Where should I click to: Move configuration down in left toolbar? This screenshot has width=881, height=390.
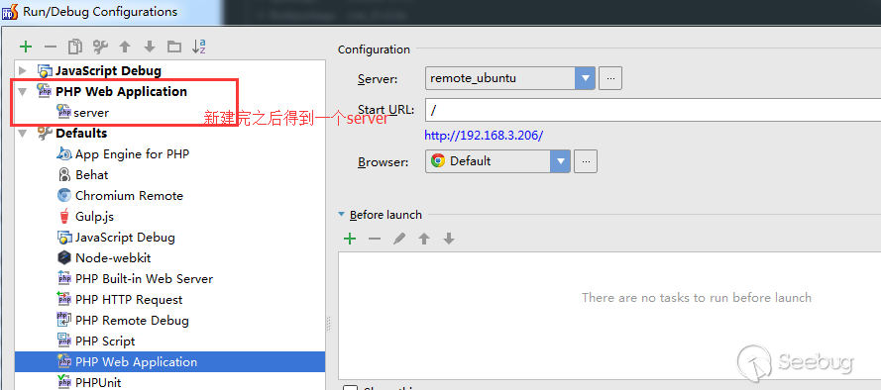point(150,47)
